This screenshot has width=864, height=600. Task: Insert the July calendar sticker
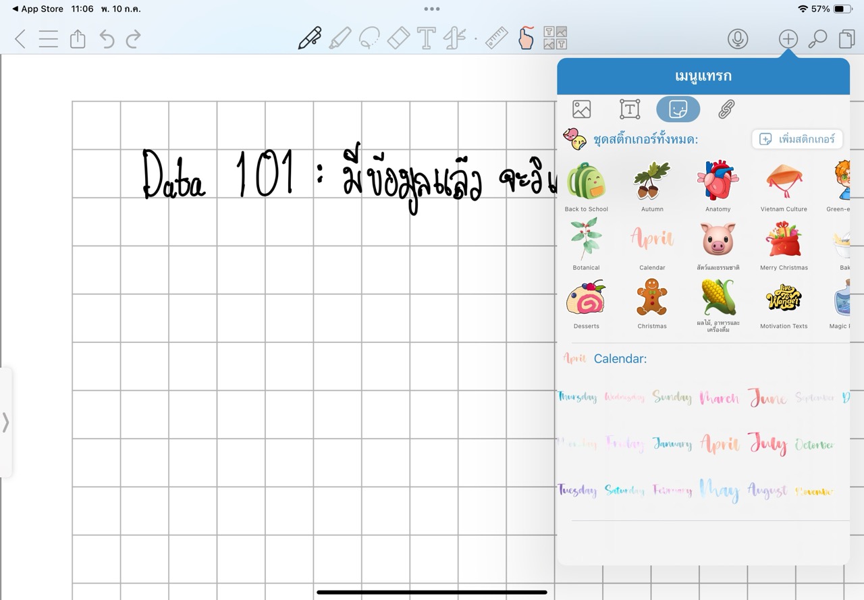(767, 445)
